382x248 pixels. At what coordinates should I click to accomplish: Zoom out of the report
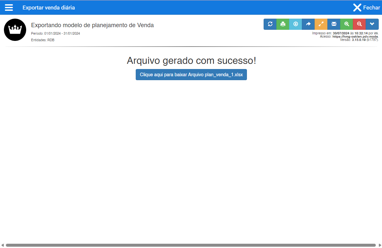[359, 24]
